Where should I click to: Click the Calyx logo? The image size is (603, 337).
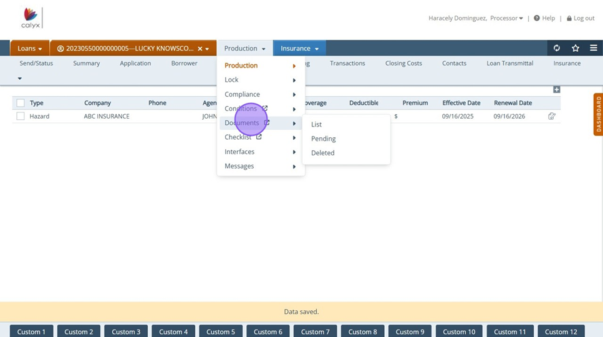(x=30, y=19)
